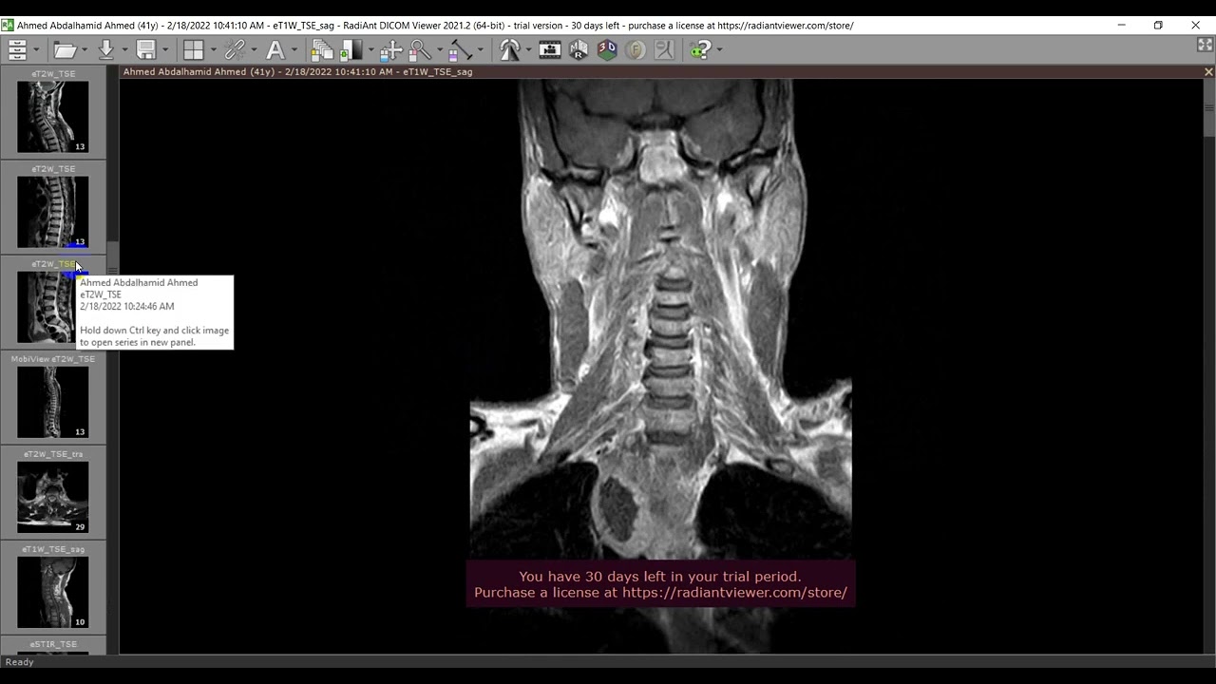Expand the window level presets dropdown arrow
This screenshot has width=1216, height=684.
click(370, 50)
